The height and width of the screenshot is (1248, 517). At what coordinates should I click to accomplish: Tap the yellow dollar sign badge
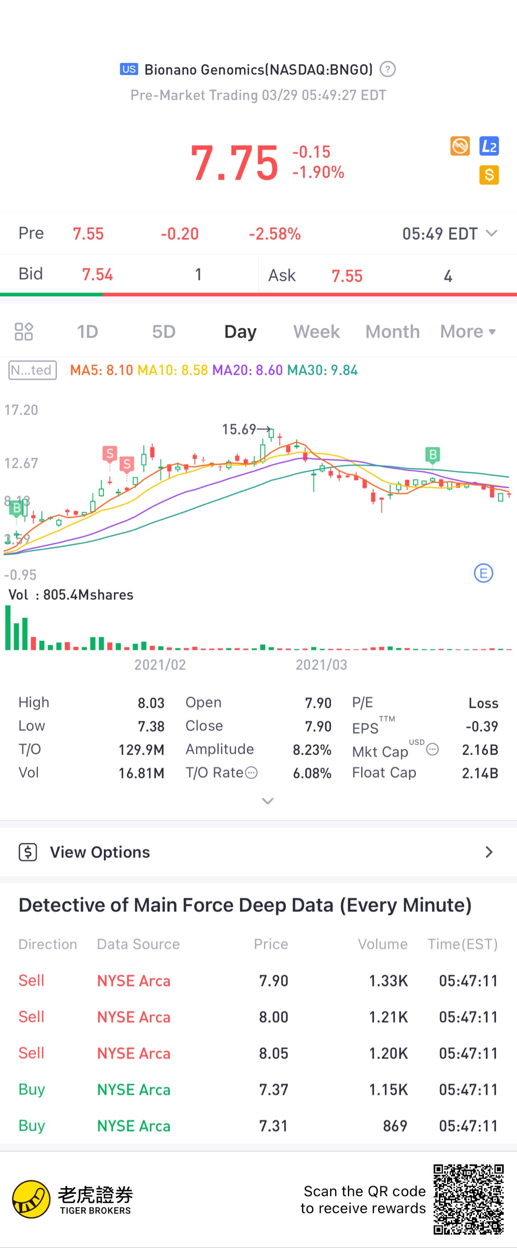(x=489, y=175)
